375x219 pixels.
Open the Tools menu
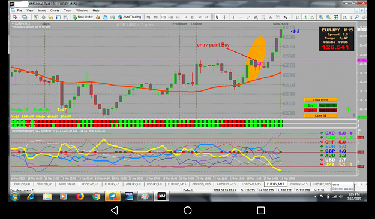coord(68,11)
